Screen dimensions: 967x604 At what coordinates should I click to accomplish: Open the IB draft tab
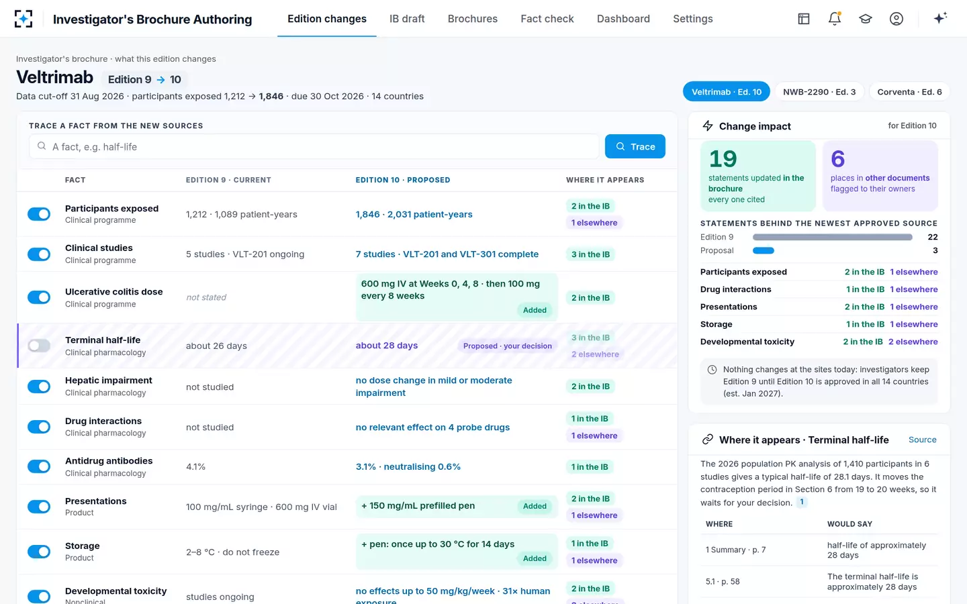click(407, 19)
